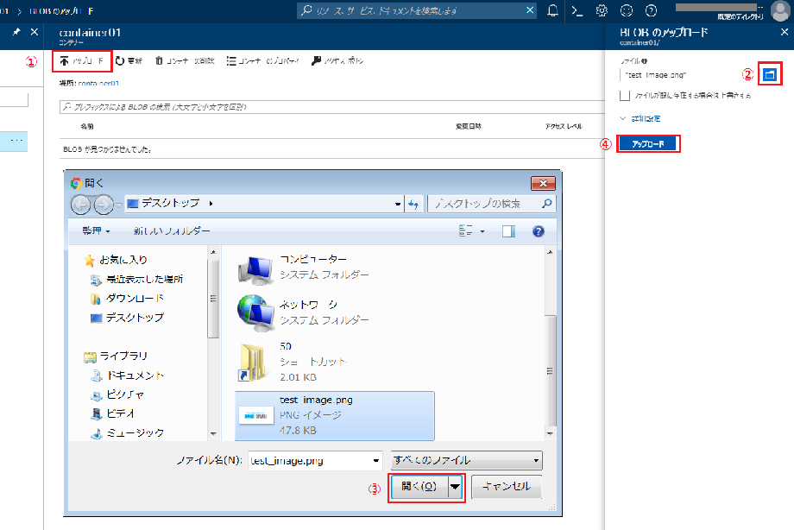Click the delete container trash icon
This screenshot has height=530, width=794.
[159, 61]
